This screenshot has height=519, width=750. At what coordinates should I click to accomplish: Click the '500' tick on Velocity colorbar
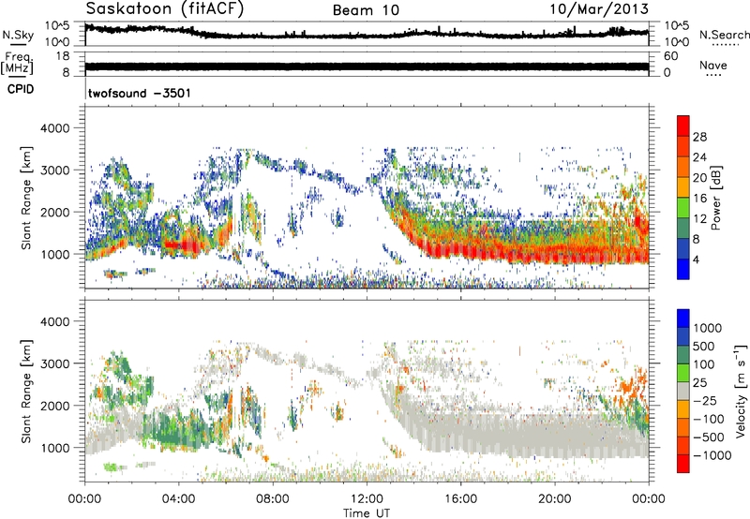(x=704, y=347)
